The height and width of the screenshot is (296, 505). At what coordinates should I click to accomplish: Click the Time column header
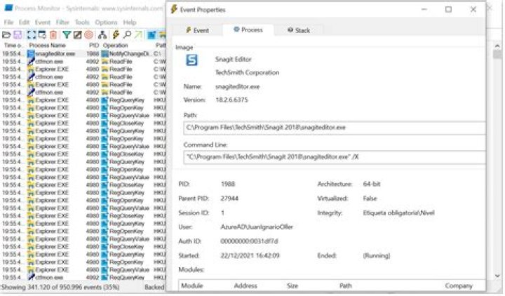[x=12, y=46]
